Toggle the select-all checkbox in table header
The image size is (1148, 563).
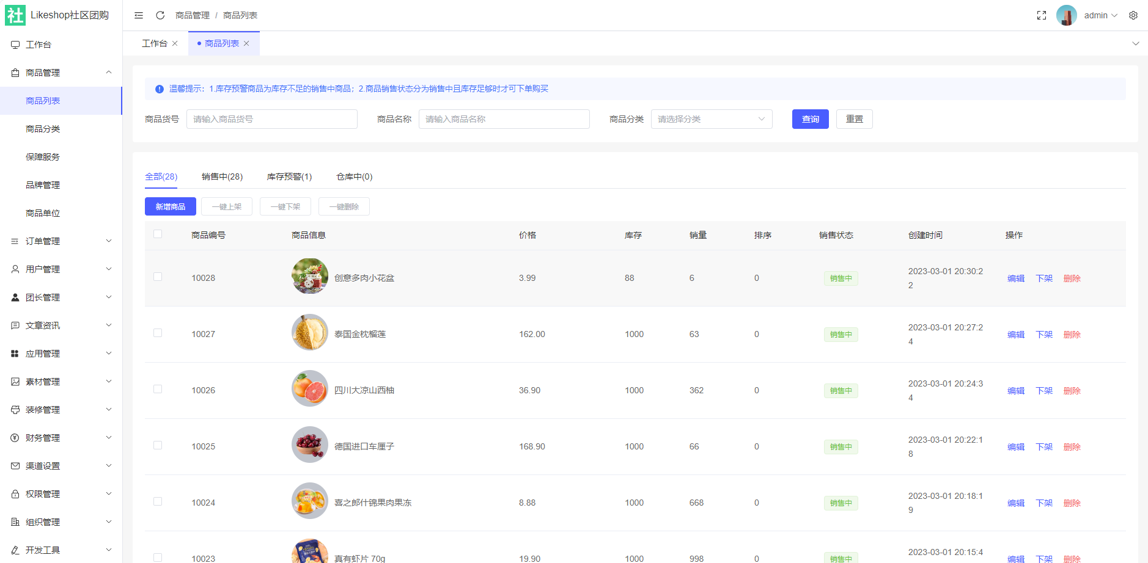point(158,234)
